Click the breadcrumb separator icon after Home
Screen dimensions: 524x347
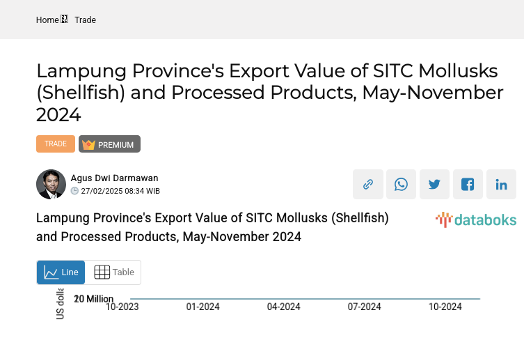click(x=65, y=20)
